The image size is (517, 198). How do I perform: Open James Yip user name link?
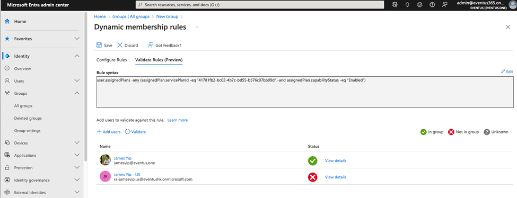pos(122,158)
